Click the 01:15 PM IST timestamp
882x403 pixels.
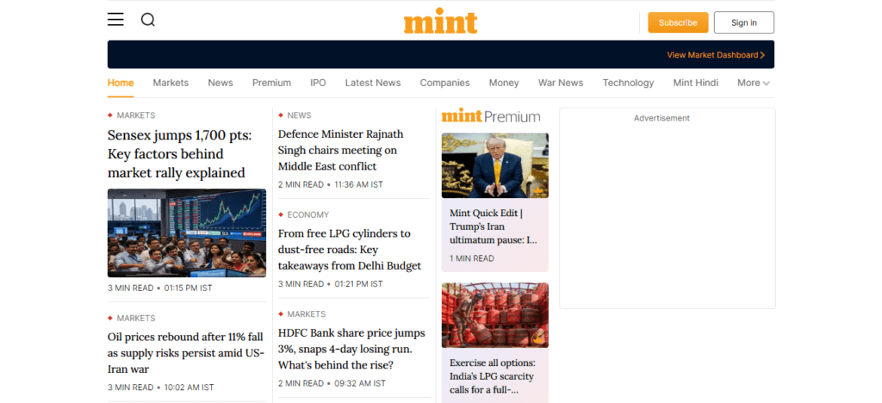(x=188, y=288)
